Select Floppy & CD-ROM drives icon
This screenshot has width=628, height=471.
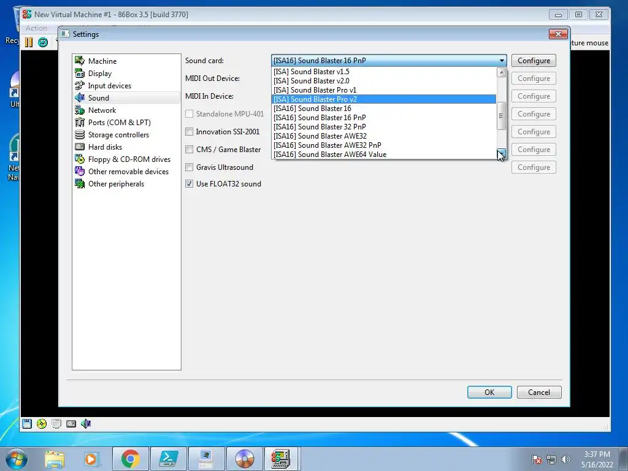click(x=80, y=159)
